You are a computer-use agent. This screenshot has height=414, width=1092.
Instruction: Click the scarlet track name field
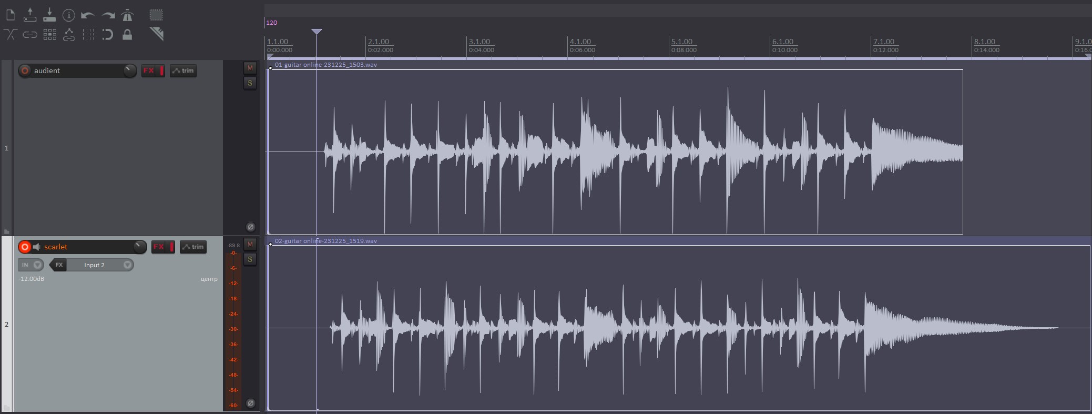tap(87, 247)
